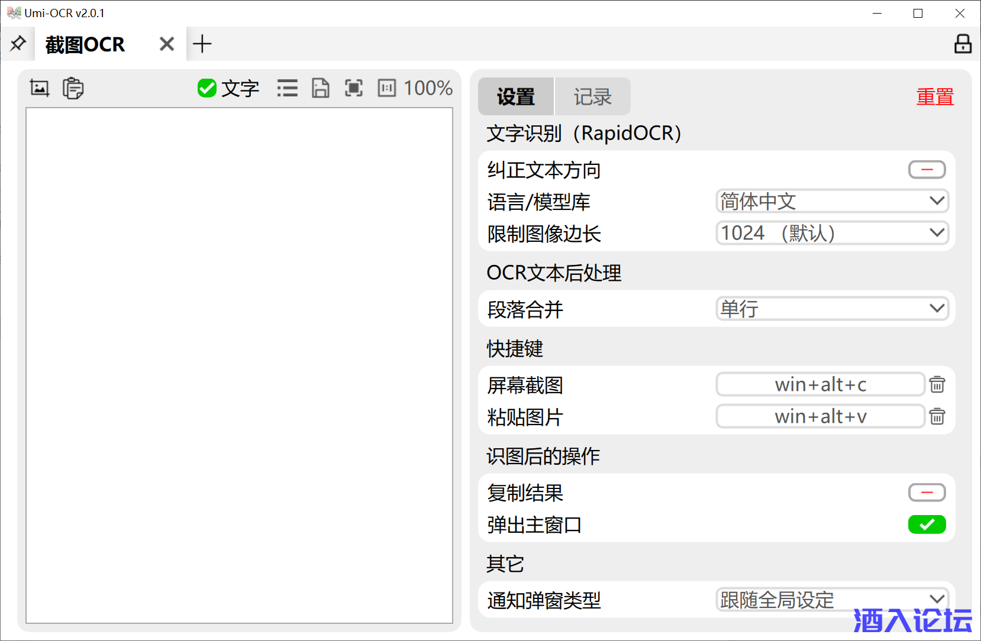Close the Umi-OCR window
981x641 pixels.
point(960,13)
